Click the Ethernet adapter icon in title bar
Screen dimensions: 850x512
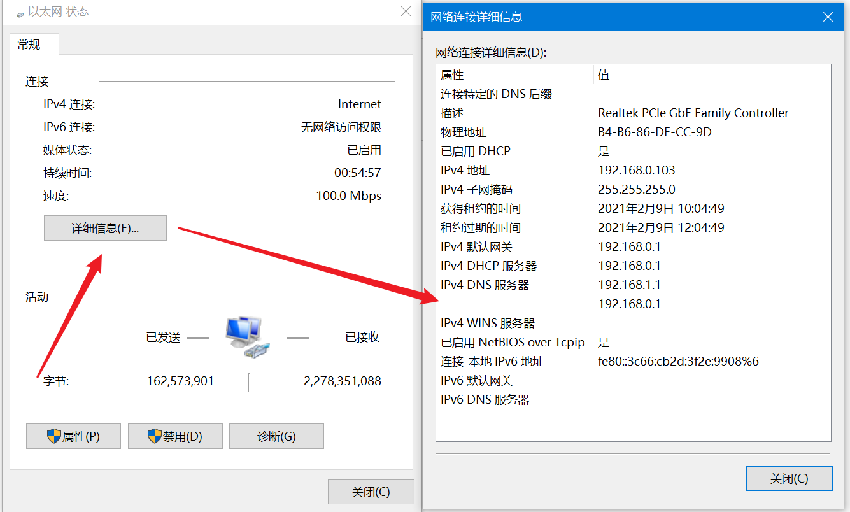[x=20, y=13]
